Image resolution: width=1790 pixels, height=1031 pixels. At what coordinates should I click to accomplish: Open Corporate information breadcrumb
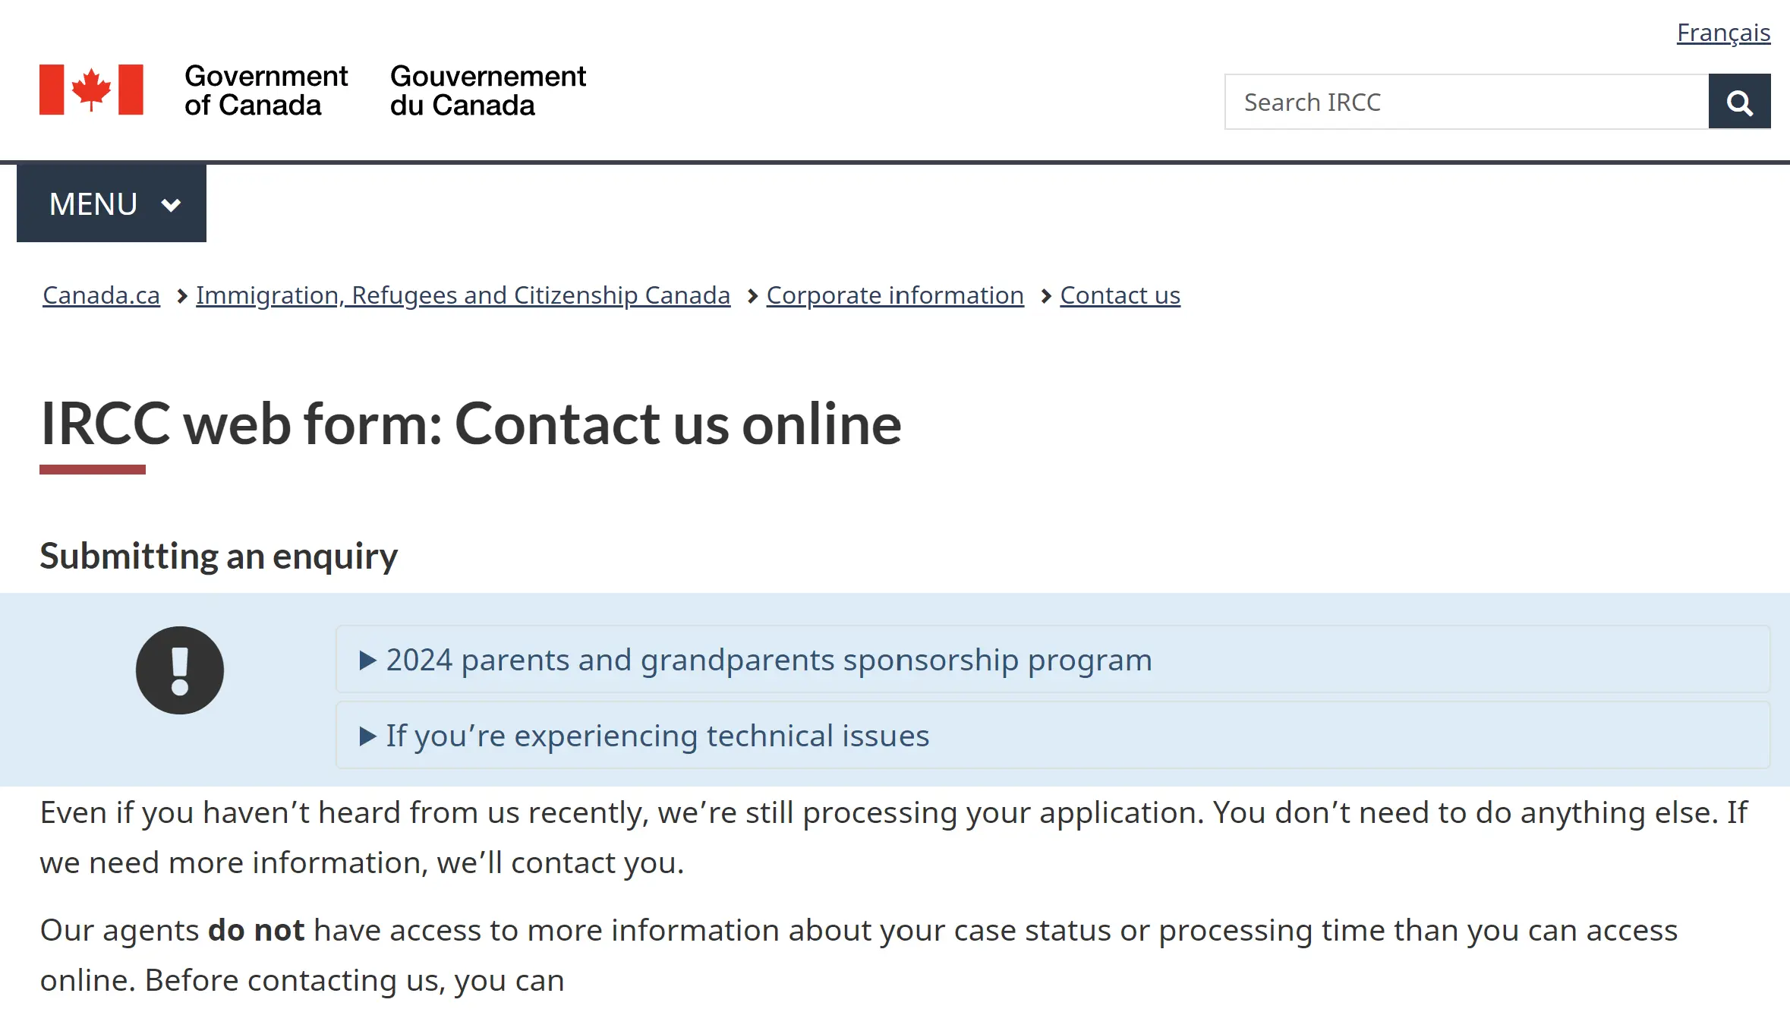click(x=895, y=295)
